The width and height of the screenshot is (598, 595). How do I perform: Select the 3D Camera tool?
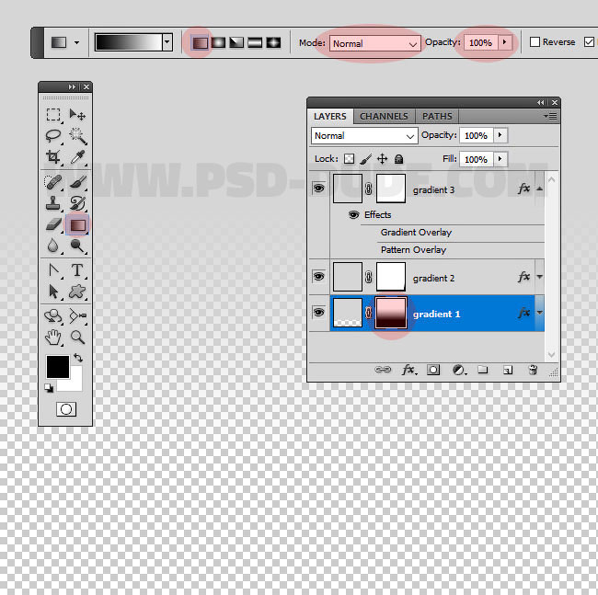click(x=77, y=316)
